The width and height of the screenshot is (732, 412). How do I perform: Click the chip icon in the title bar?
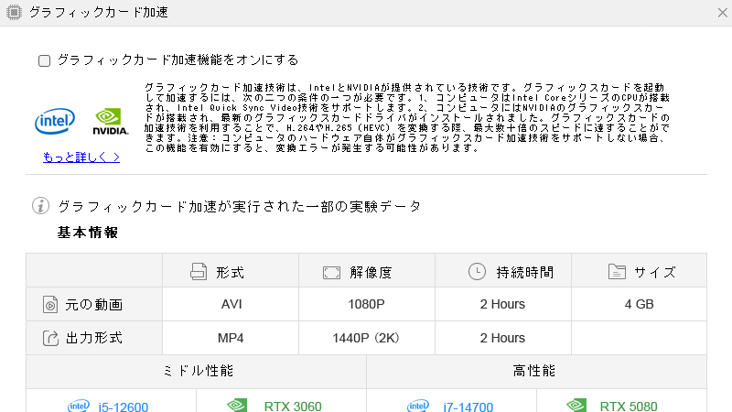click(14, 12)
